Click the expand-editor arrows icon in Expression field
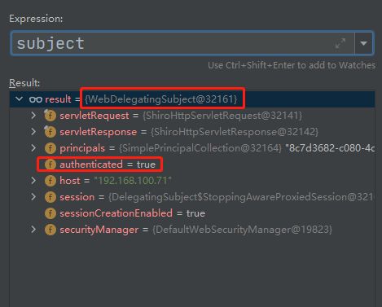This screenshot has height=307, width=382. [x=340, y=43]
